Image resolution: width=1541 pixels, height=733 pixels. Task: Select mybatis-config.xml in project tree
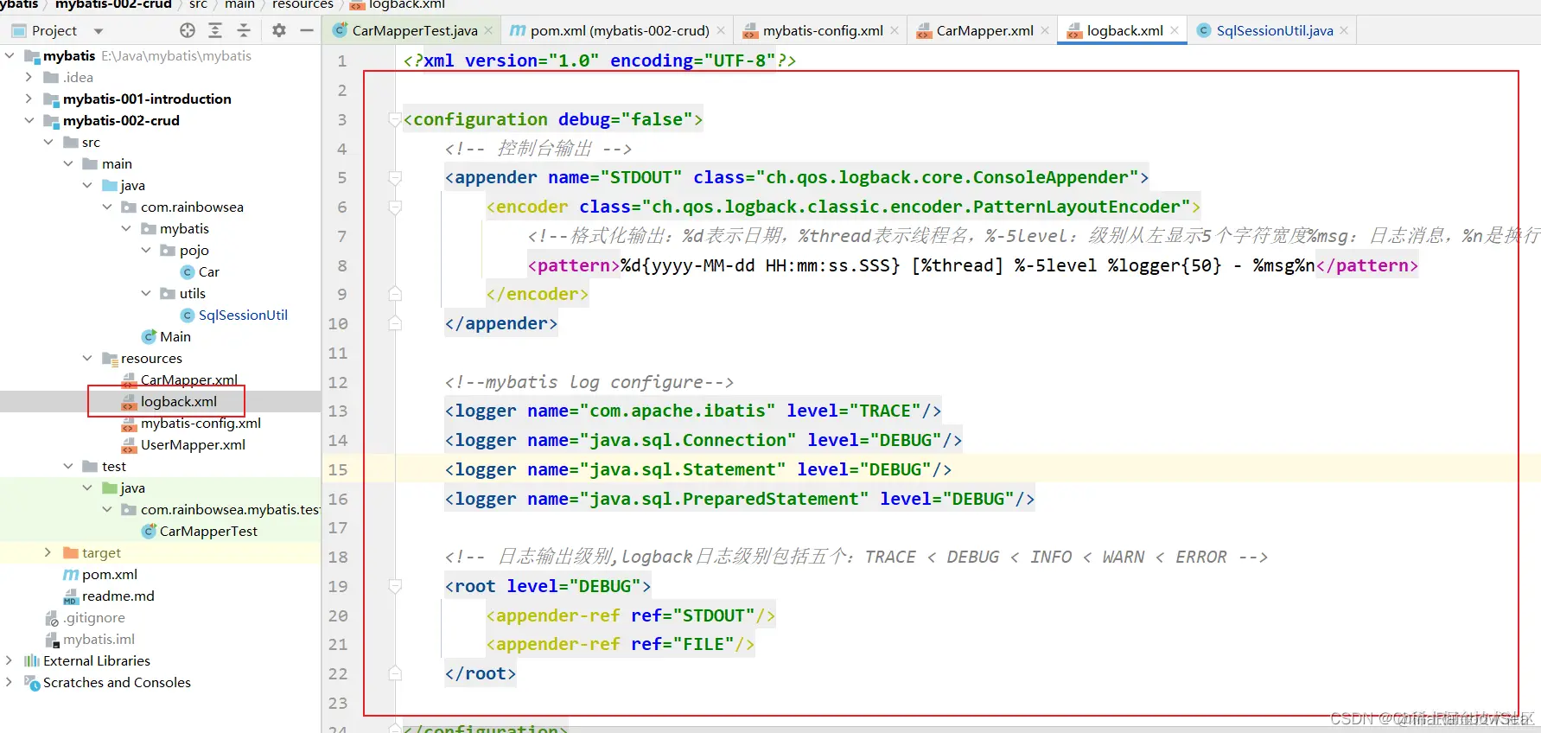[x=201, y=423]
